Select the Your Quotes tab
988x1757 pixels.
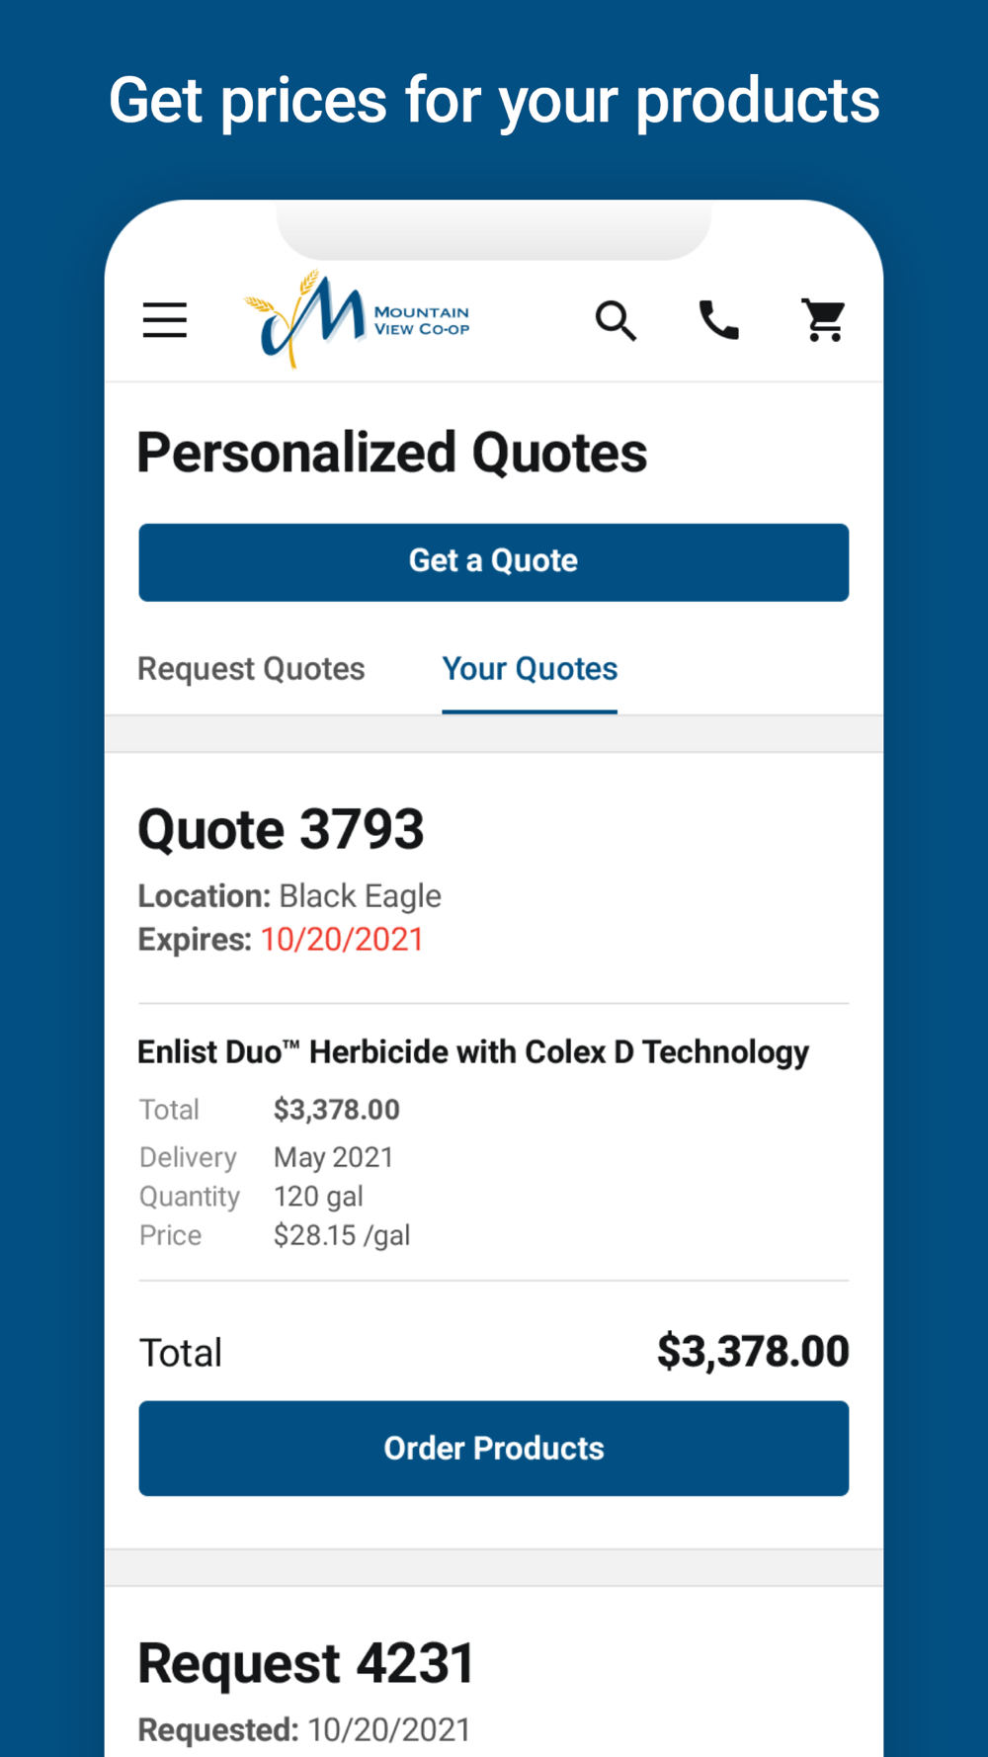coord(530,669)
